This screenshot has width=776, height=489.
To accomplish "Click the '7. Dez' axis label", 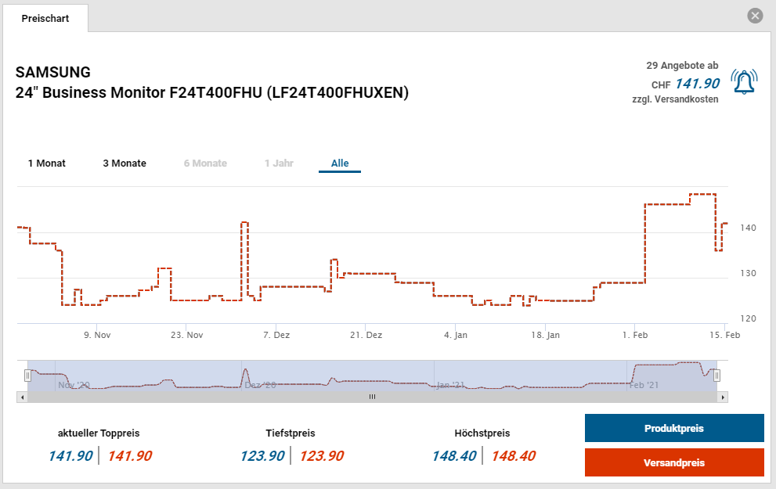I will click(276, 335).
